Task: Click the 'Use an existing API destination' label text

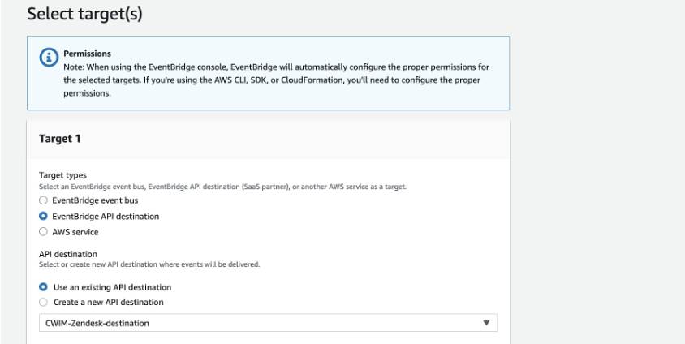Action: [111, 287]
